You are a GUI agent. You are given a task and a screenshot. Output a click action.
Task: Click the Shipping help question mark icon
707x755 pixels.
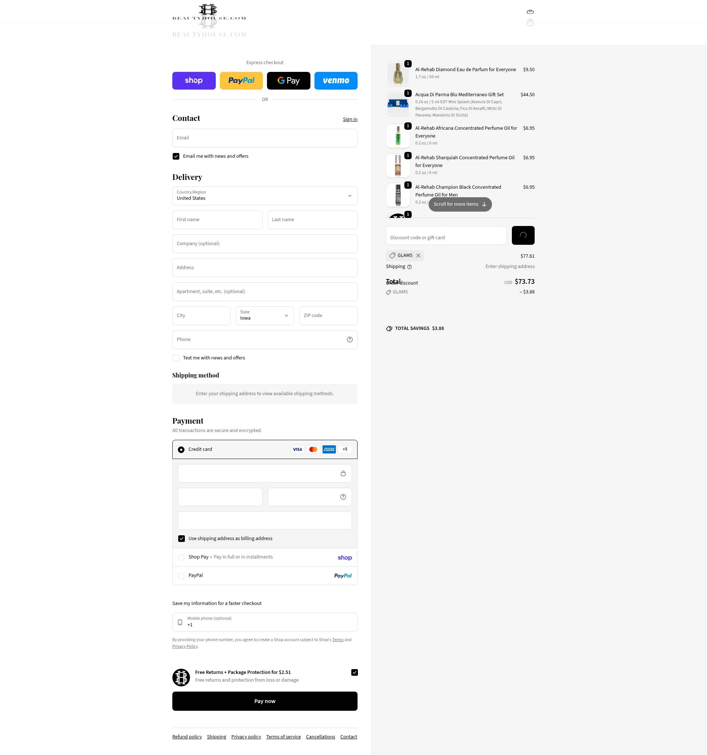[409, 267]
